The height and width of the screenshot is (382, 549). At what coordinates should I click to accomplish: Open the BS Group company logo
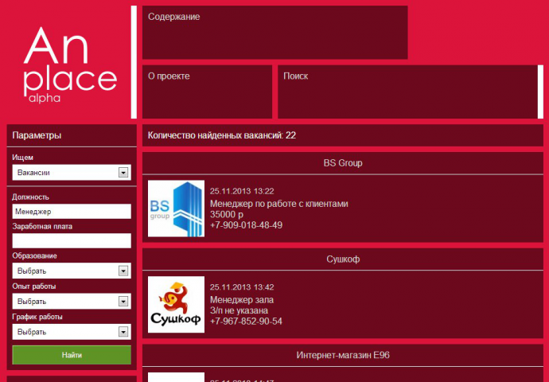point(176,209)
